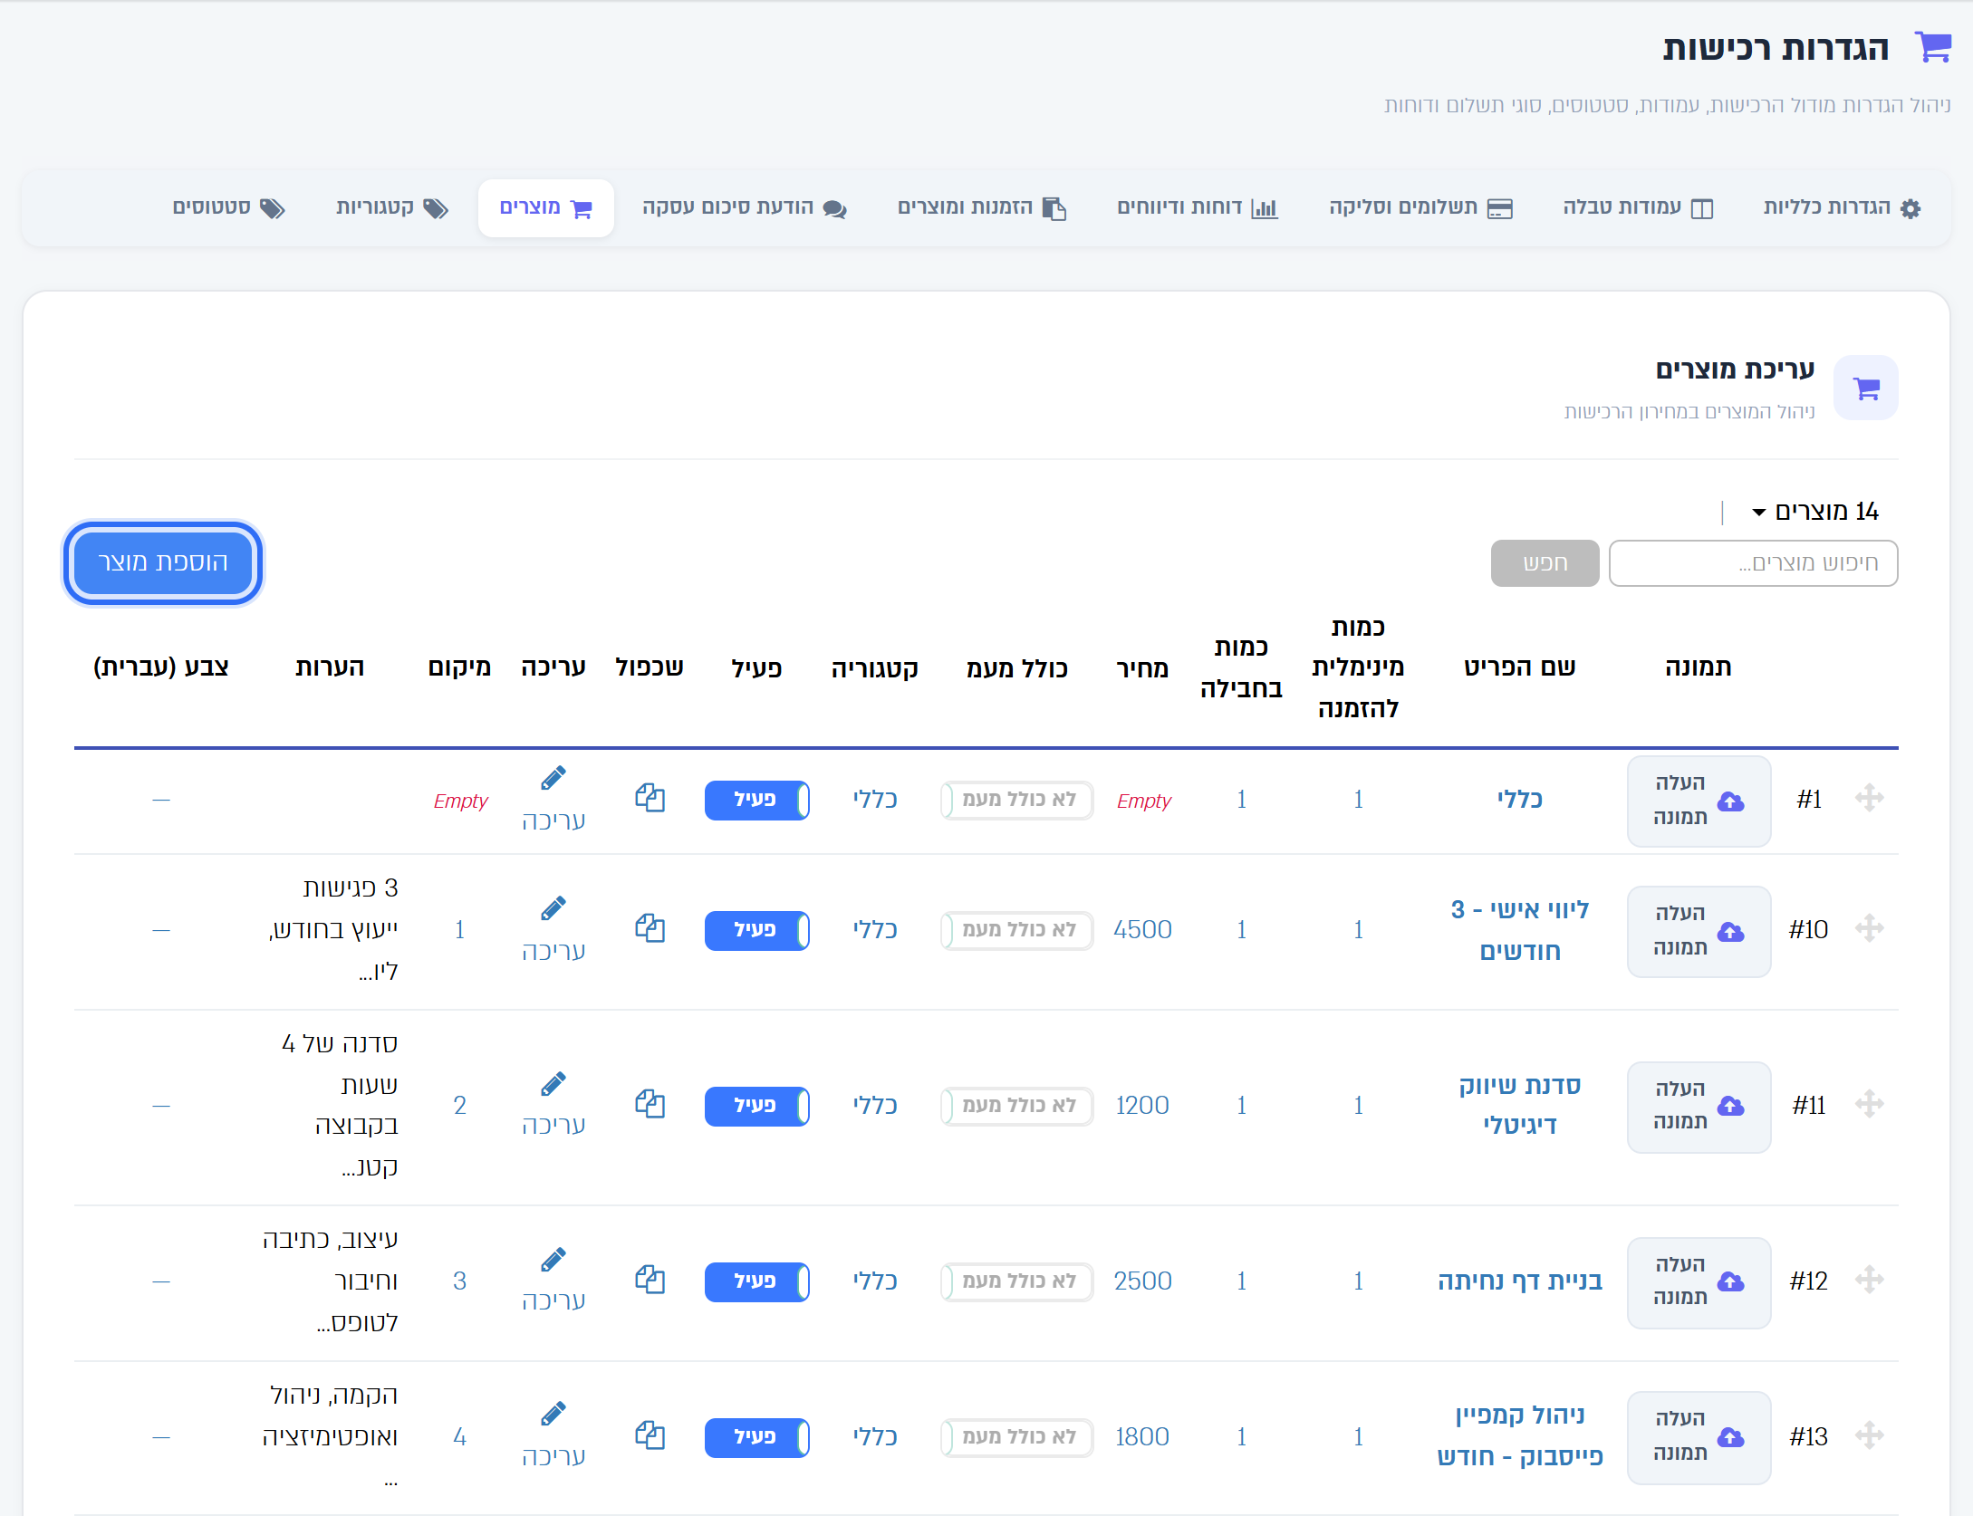Open the הגדרות כלליות tab
This screenshot has height=1516, width=1973.
click(x=1842, y=208)
